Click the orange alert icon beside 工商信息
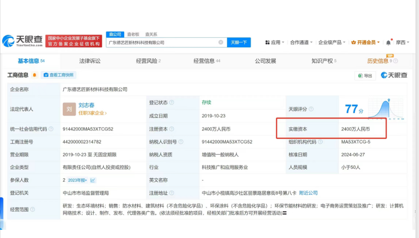This screenshot has height=238, width=419. pyautogui.click(x=35, y=75)
